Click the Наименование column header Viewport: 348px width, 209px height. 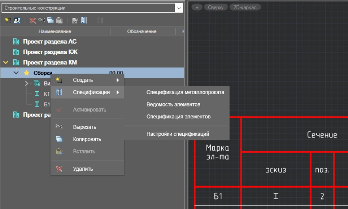coord(55,32)
